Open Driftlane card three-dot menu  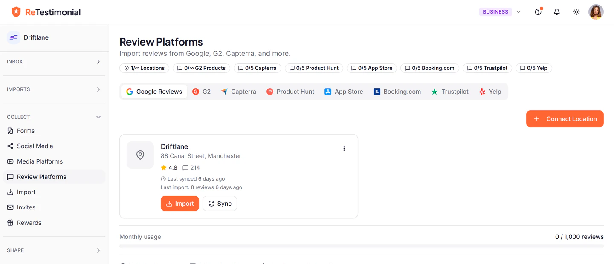tap(344, 148)
